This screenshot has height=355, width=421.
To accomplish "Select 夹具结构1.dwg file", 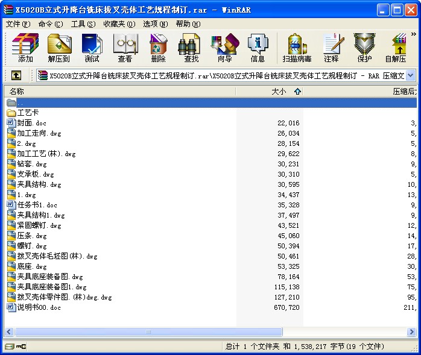I will (36, 215).
